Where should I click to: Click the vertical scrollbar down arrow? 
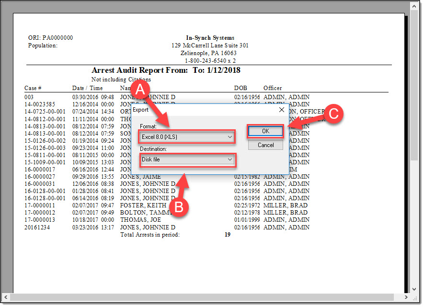414,289
